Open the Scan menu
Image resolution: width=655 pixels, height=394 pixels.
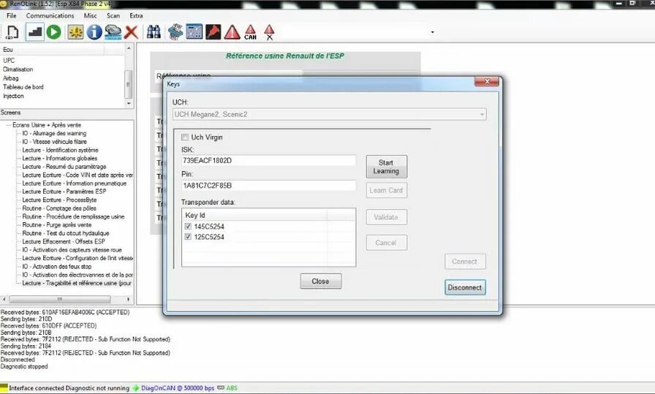(113, 15)
